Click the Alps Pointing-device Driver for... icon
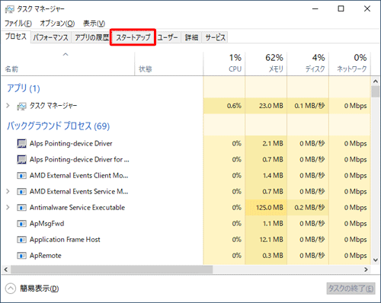Image resolution: width=381 pixels, height=303 pixels. pos(21,160)
